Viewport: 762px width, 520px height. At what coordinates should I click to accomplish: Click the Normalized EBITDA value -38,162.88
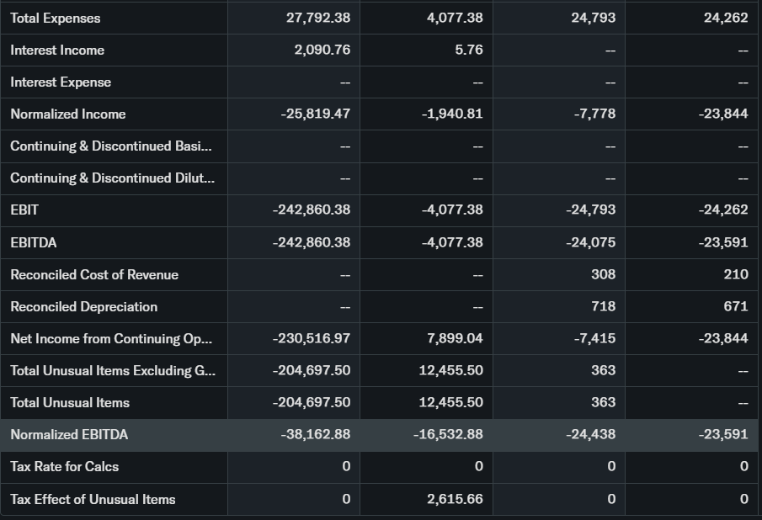click(315, 434)
